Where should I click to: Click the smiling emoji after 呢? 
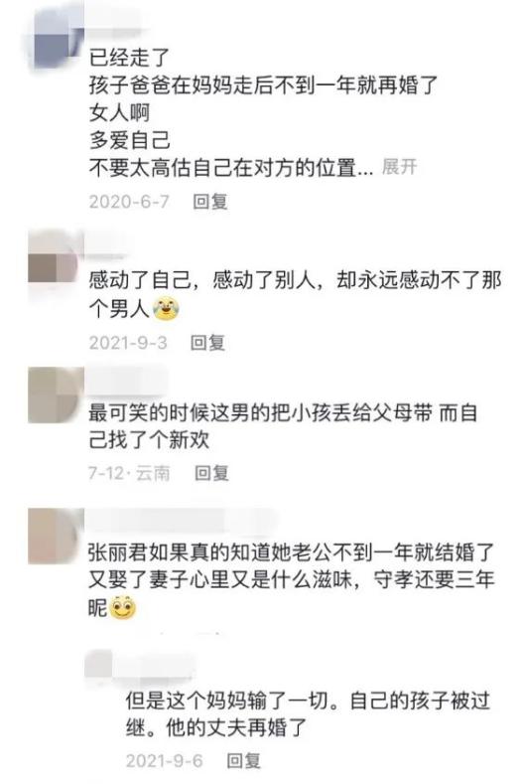coord(122,607)
